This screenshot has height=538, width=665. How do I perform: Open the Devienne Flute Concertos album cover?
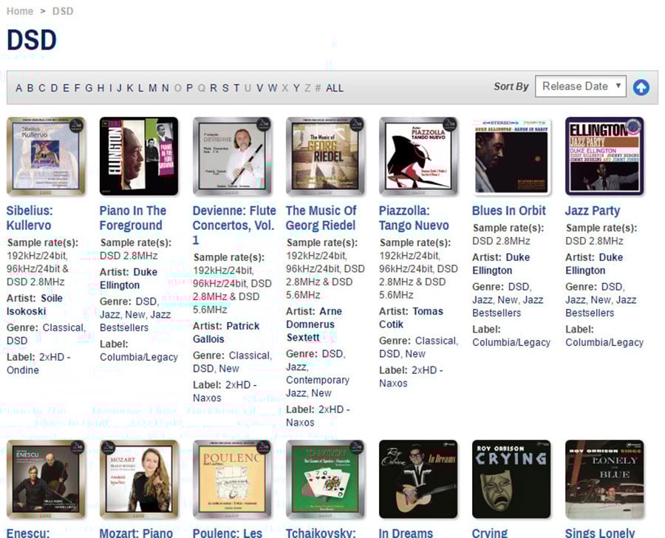(x=232, y=156)
